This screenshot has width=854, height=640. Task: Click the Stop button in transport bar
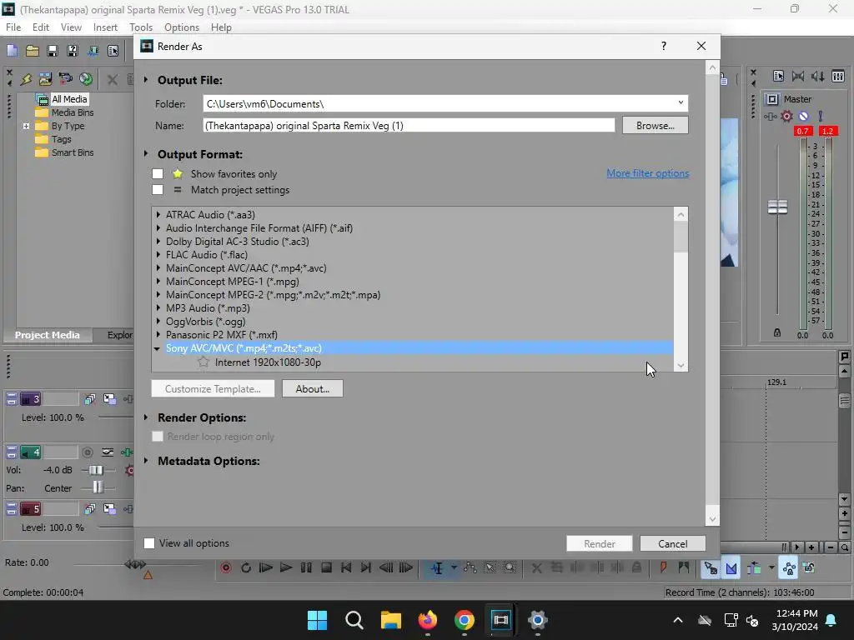(x=326, y=568)
